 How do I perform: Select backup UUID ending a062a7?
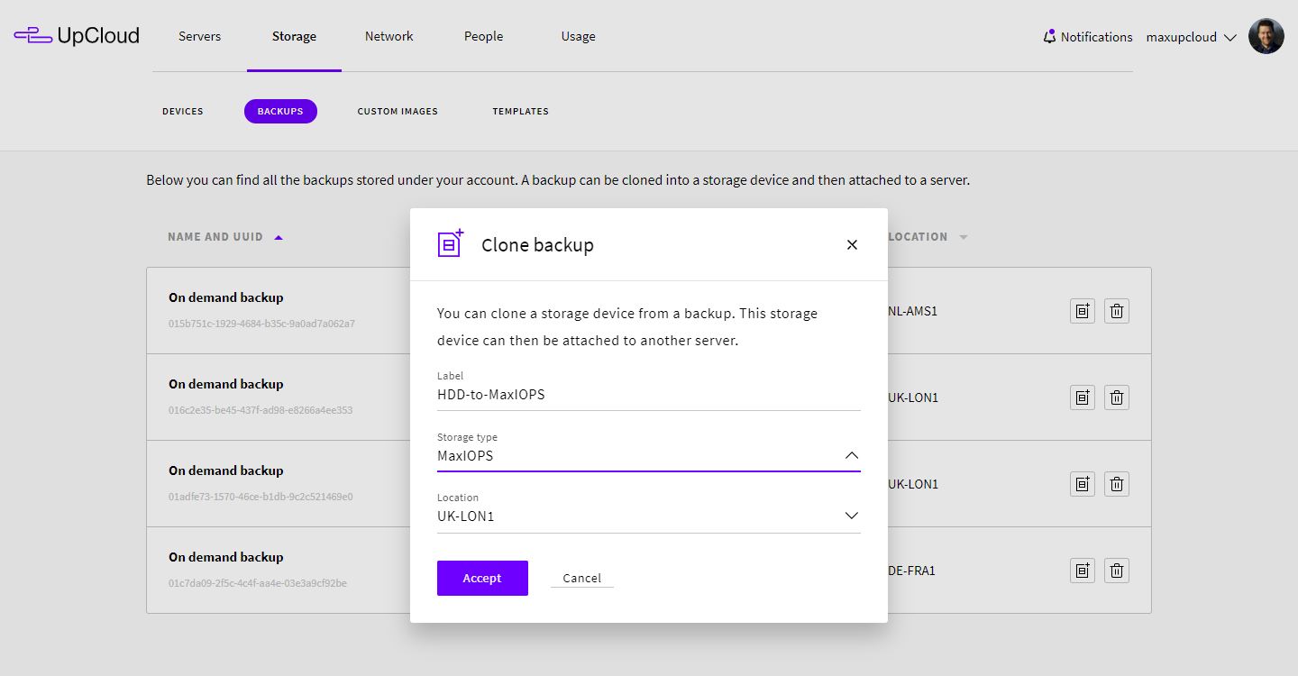click(x=262, y=324)
